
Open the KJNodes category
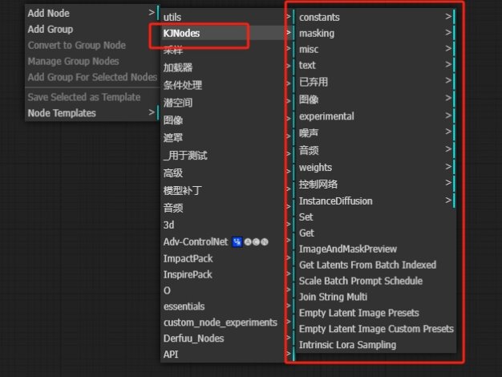(x=227, y=33)
